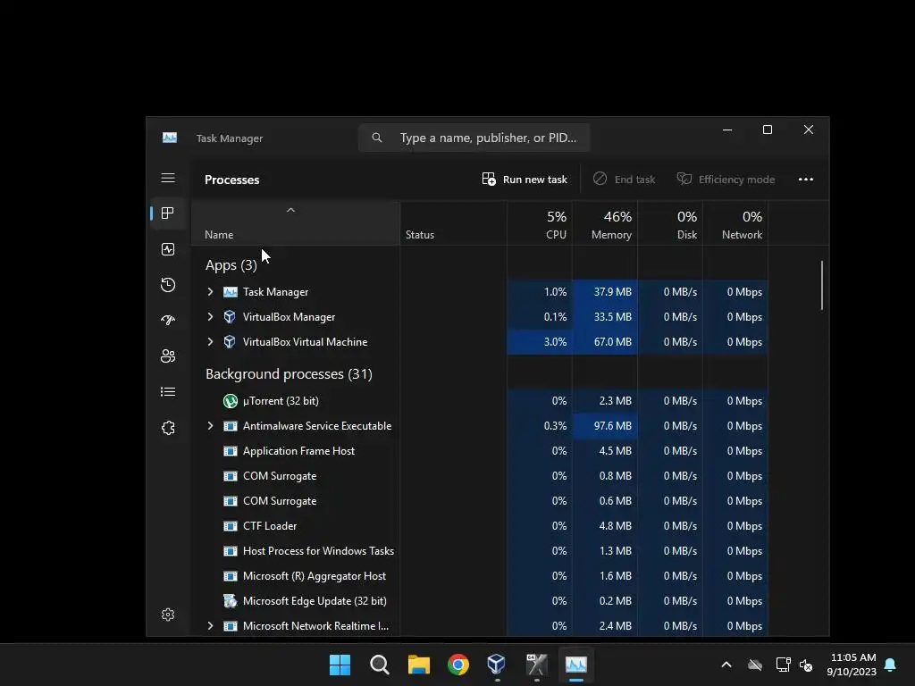The width and height of the screenshot is (915, 686).
Task: Click the µTorrent process icon
Action: coord(231,401)
